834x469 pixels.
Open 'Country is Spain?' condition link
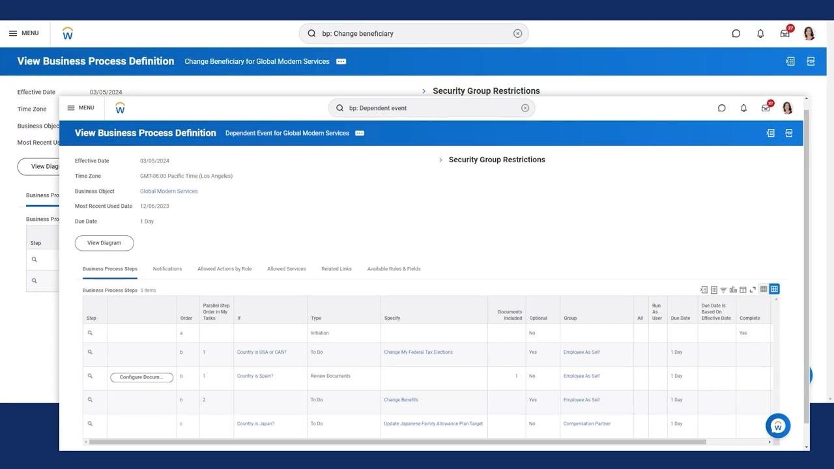tap(255, 377)
